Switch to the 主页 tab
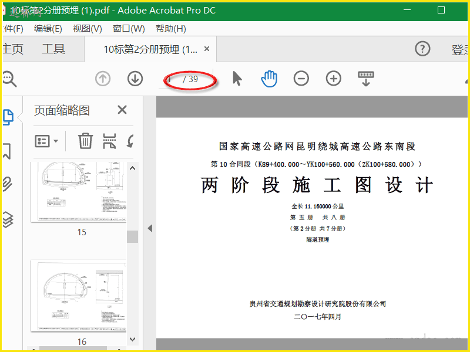470x352 pixels. pyautogui.click(x=13, y=49)
